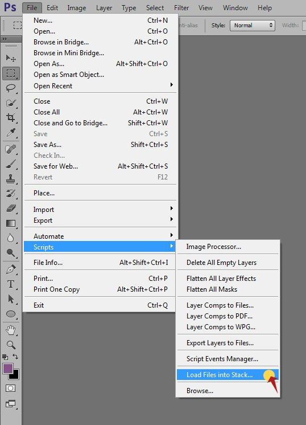Image resolution: width=306 pixels, height=425 pixels.
Task: Click the Photoshop Ps logo
Action: [x=10, y=7]
